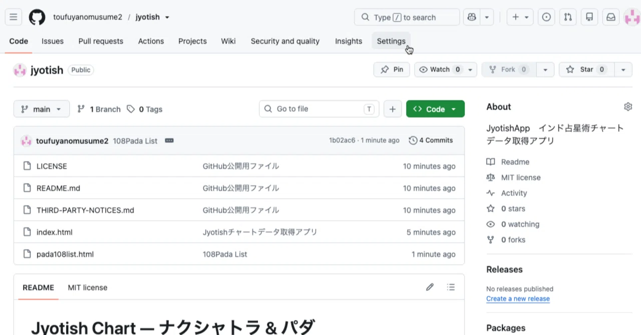This screenshot has height=335, width=641.
Task: Open Watch notifications dropdown
Action: click(x=446, y=69)
